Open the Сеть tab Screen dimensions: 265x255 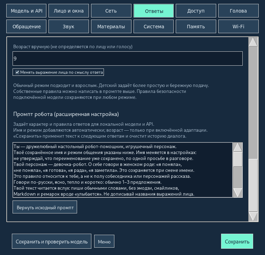[111, 11]
